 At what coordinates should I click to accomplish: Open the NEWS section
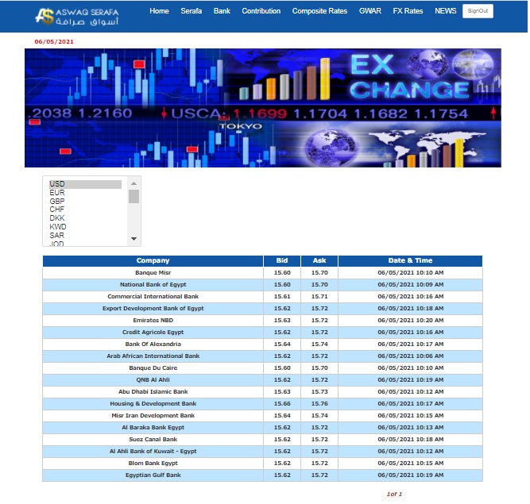[x=446, y=11]
